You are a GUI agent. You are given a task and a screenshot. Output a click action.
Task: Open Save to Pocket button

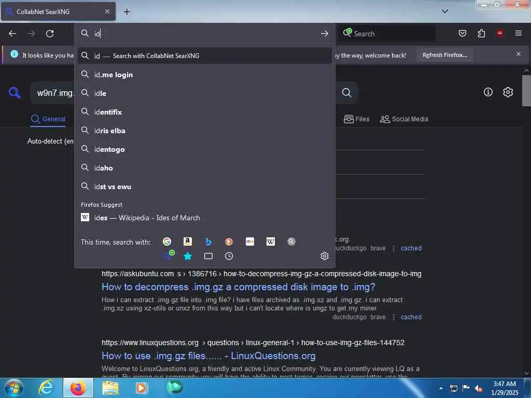point(462,33)
